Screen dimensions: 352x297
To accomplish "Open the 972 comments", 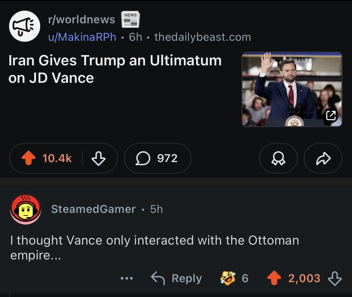I will click(158, 158).
